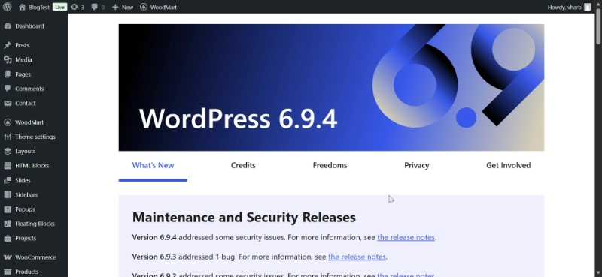Click the Sidebars icon in sidebar

click(8, 194)
